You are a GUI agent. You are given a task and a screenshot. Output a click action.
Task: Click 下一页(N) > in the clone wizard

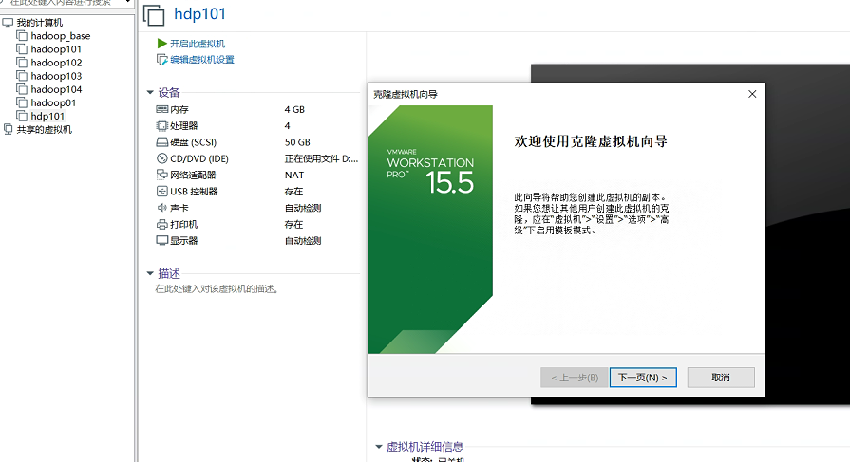(643, 378)
